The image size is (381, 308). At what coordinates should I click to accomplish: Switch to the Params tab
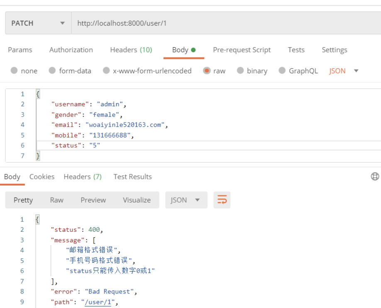pyautogui.click(x=20, y=50)
